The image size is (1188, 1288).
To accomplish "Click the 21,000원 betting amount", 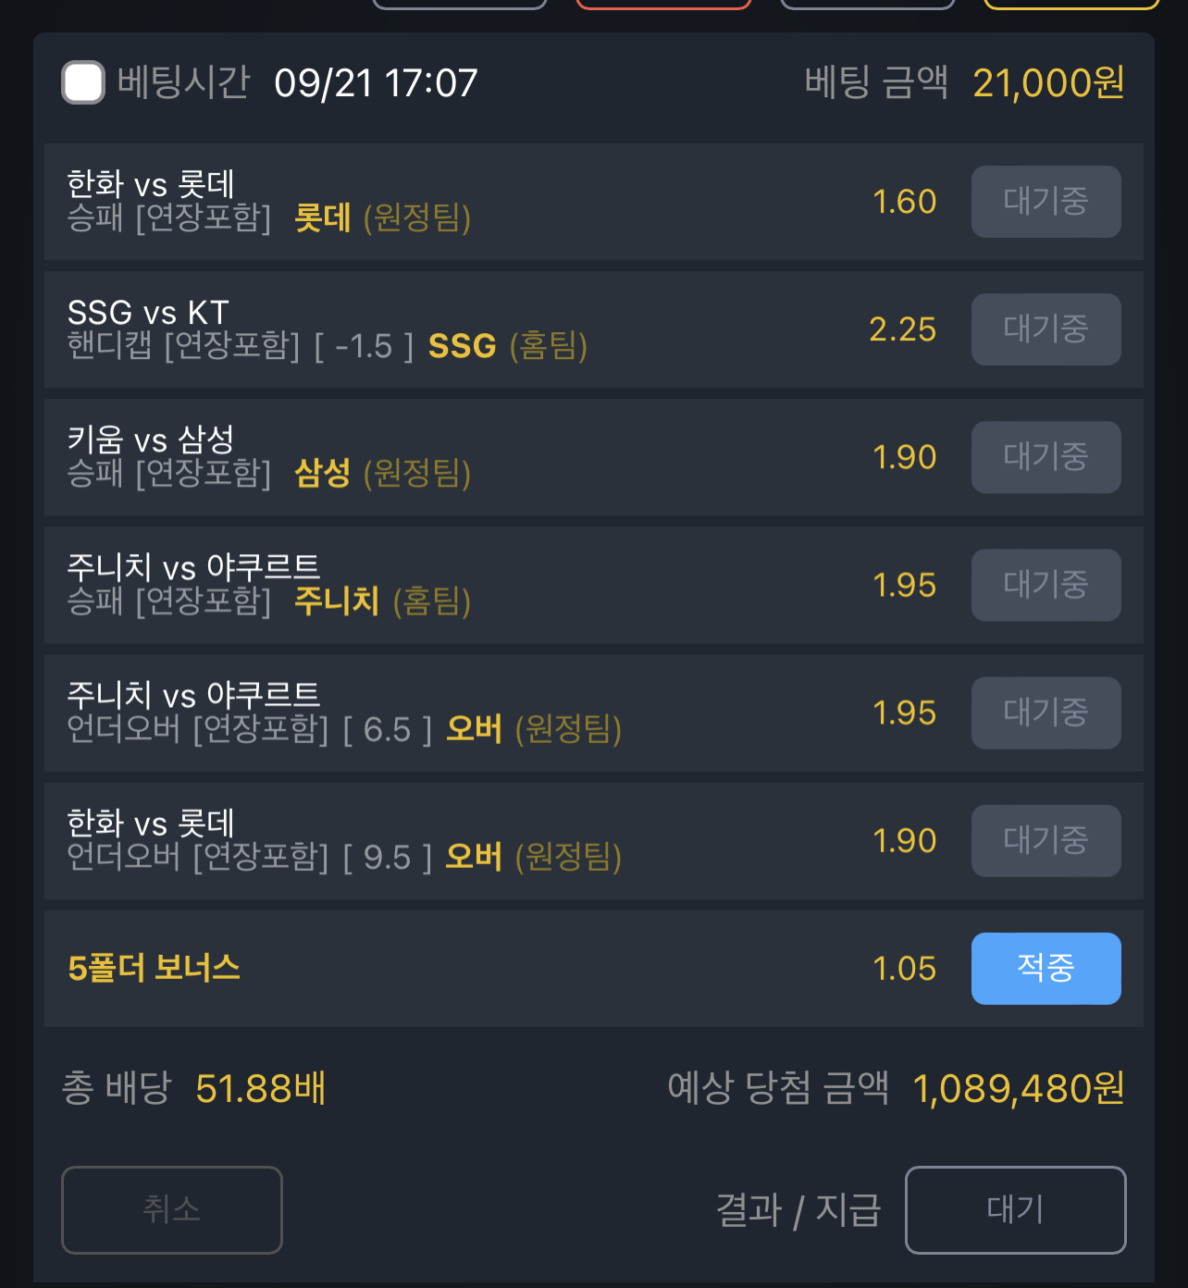I will [1049, 83].
